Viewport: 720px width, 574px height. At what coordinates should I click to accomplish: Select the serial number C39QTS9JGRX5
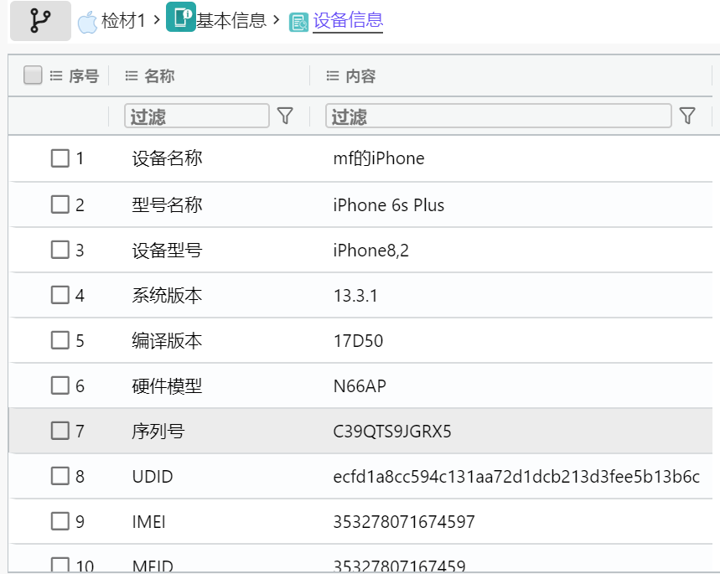coord(392,432)
